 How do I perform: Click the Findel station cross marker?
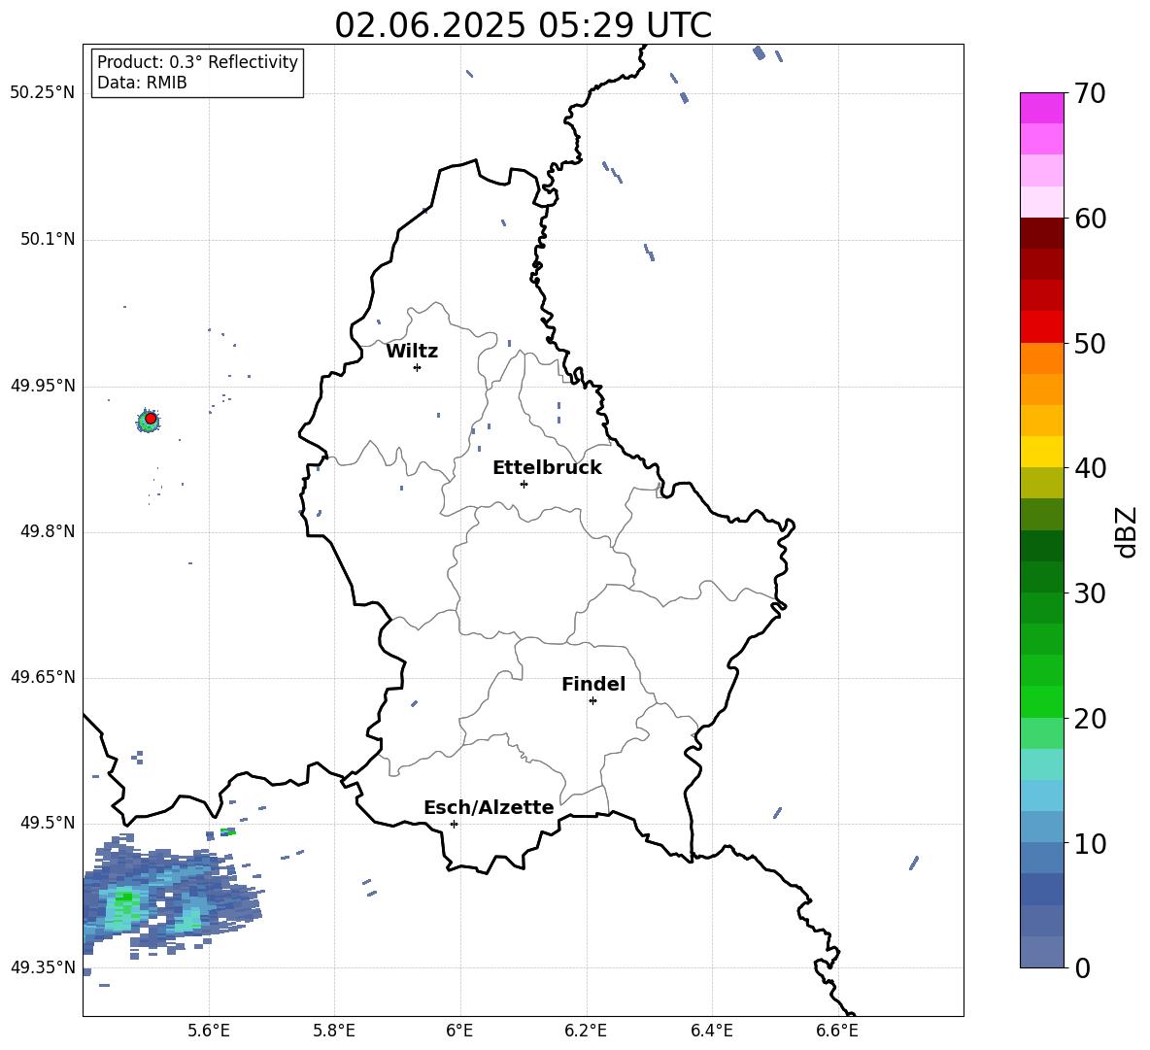pyautogui.click(x=592, y=701)
